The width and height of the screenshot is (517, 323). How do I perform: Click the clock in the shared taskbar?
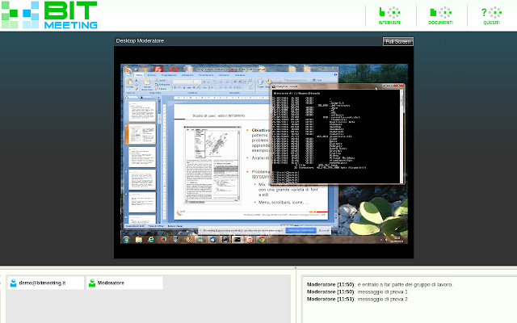397,240
